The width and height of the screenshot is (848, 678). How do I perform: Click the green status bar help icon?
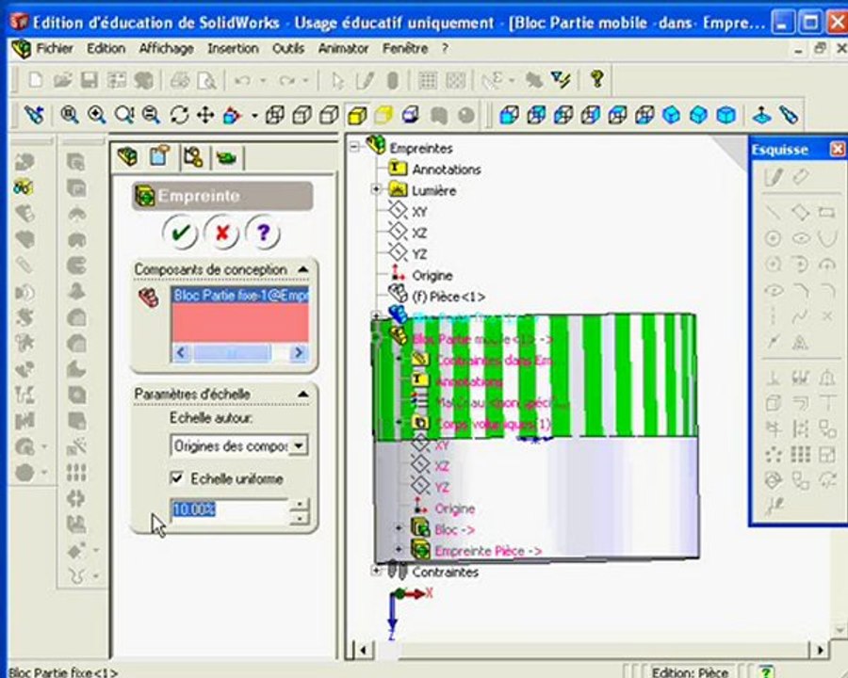coord(766,671)
